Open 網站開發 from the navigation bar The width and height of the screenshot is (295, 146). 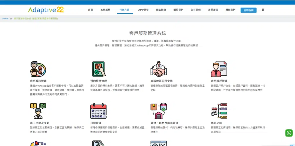161,10
